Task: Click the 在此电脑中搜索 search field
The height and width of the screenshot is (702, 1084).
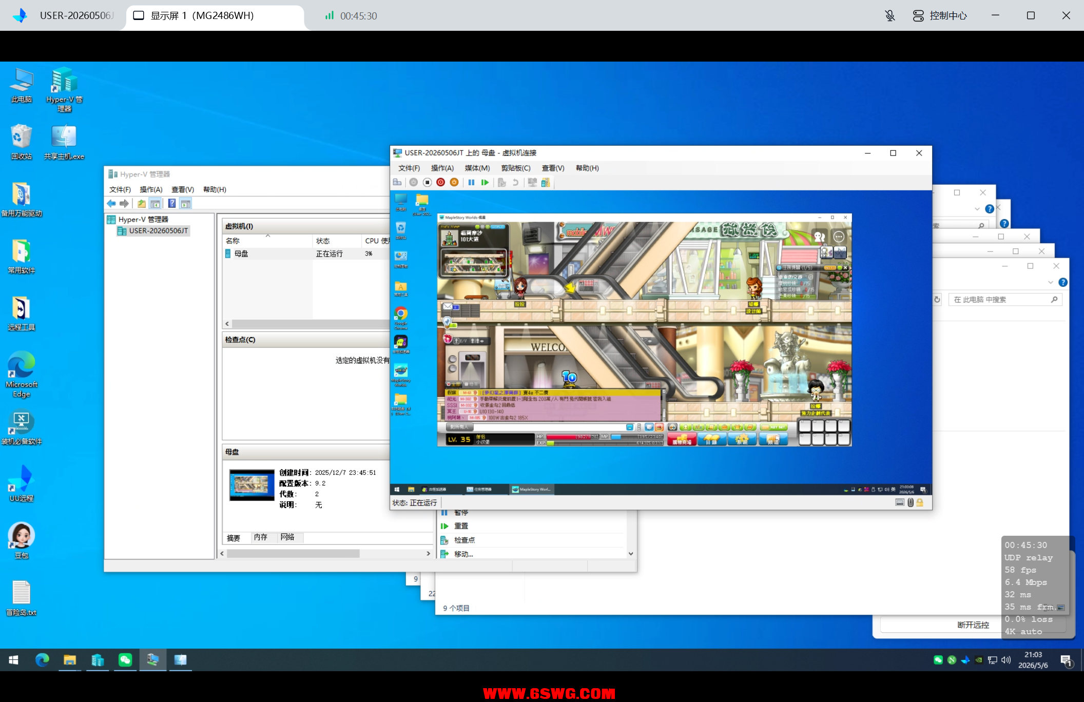Action: click(1004, 300)
